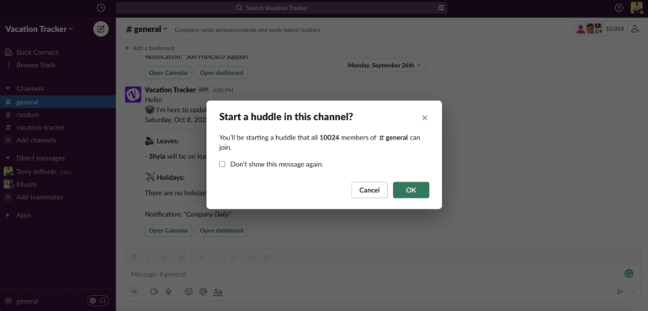The height and width of the screenshot is (311, 648).
Task: Click the emoji picker smiley icon
Action: [189, 292]
